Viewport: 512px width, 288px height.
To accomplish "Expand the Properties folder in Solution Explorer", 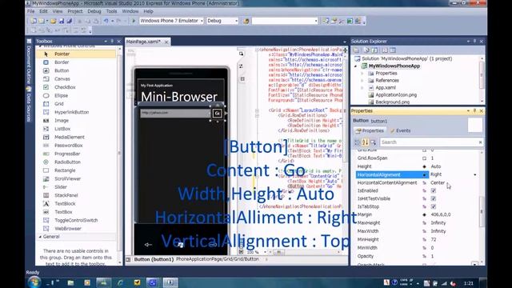I will coord(362,73).
